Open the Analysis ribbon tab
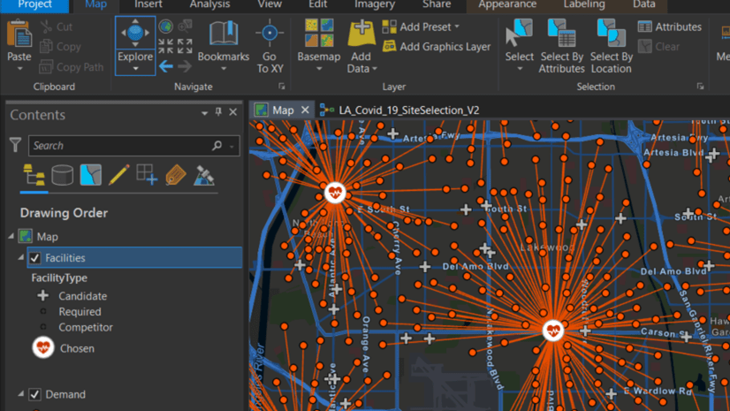 click(x=209, y=5)
